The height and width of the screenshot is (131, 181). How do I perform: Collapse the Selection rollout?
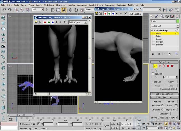164,62
